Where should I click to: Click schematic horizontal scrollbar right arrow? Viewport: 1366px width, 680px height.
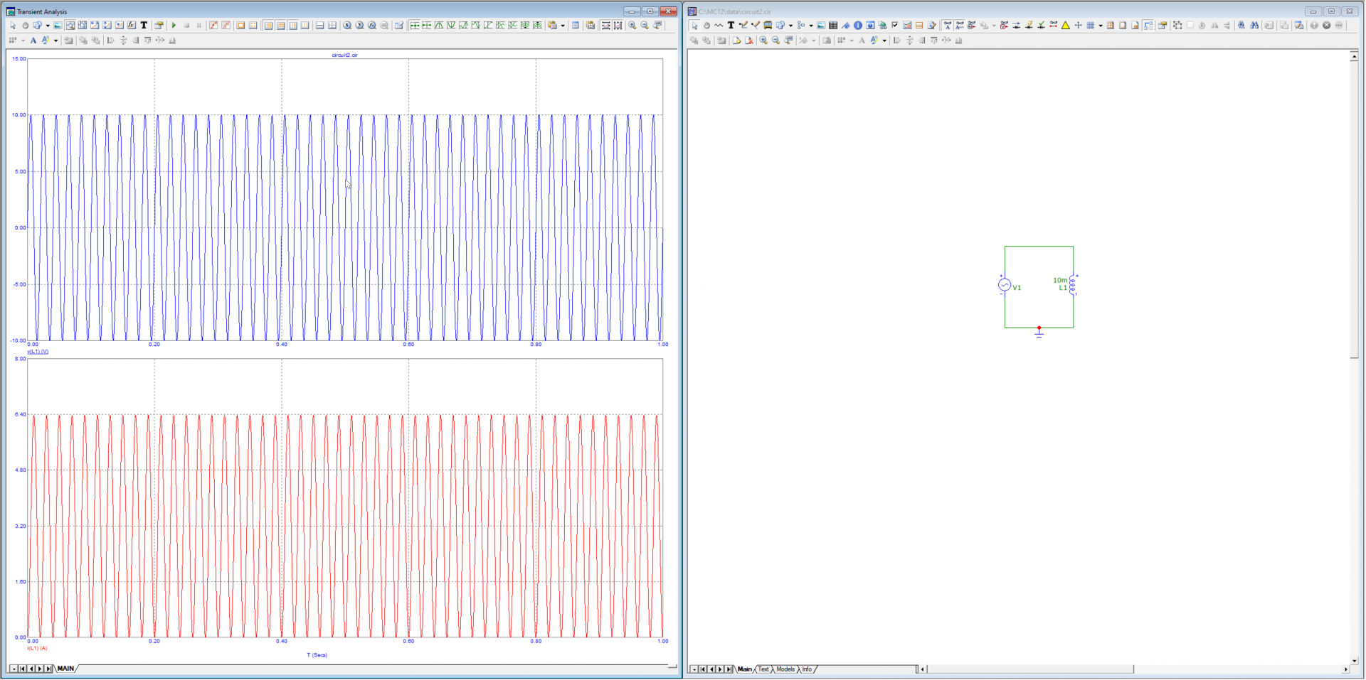1345,669
